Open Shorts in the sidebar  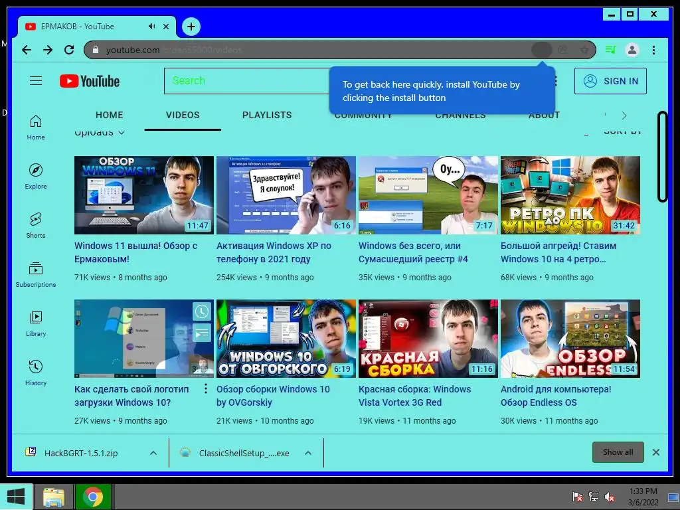[x=36, y=226]
